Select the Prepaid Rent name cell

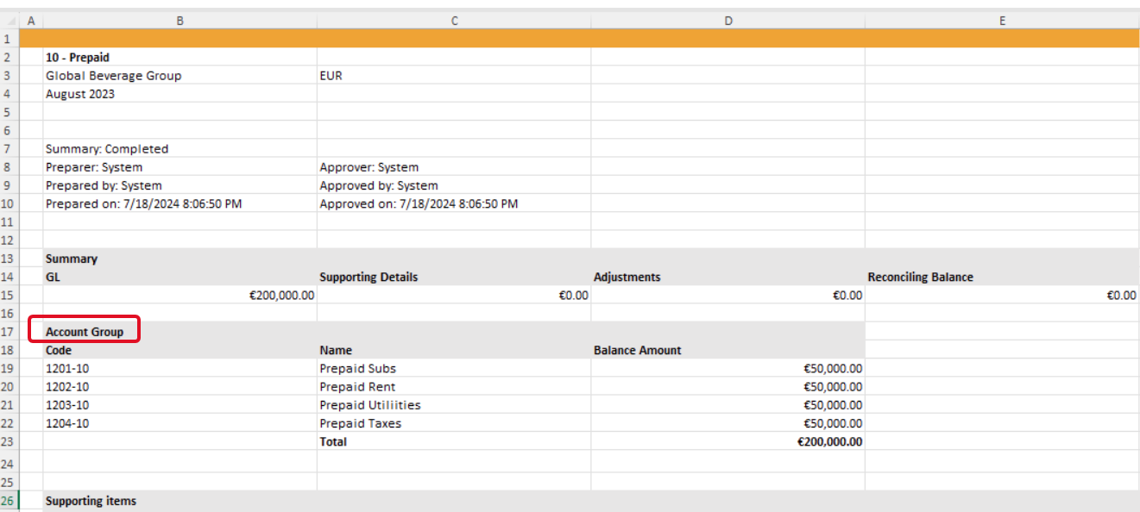click(x=454, y=387)
